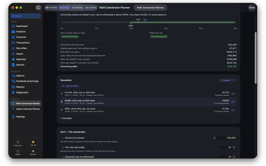Click the BETR marker on rate bar
This screenshot has width=266, height=166.
pos(131,24)
